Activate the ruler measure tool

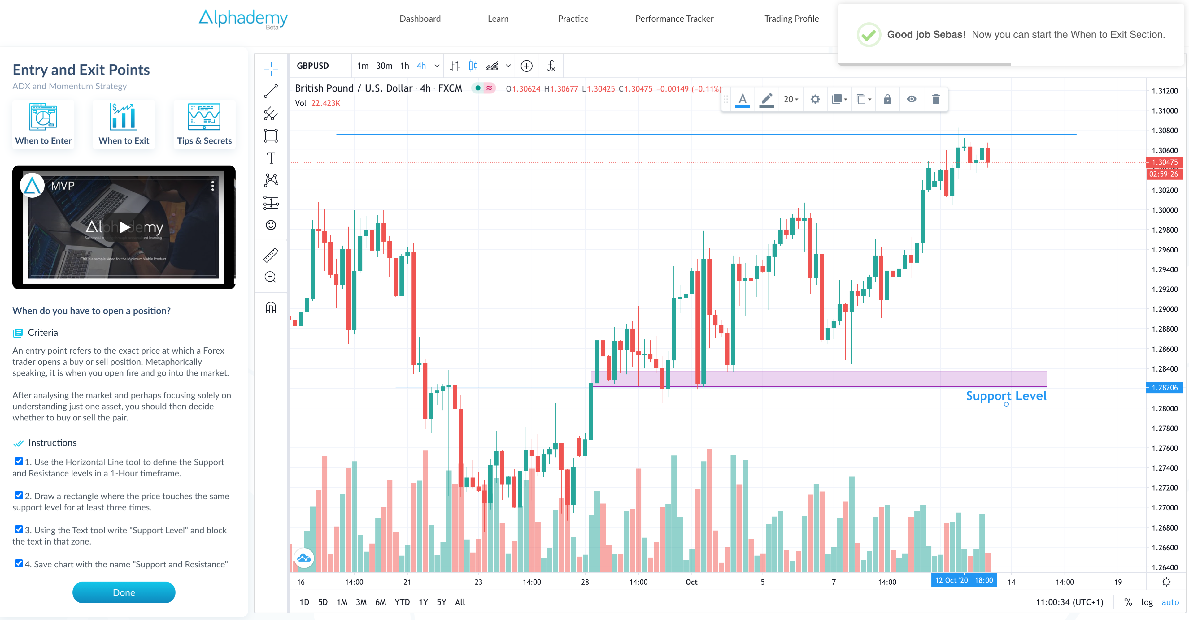tap(271, 255)
